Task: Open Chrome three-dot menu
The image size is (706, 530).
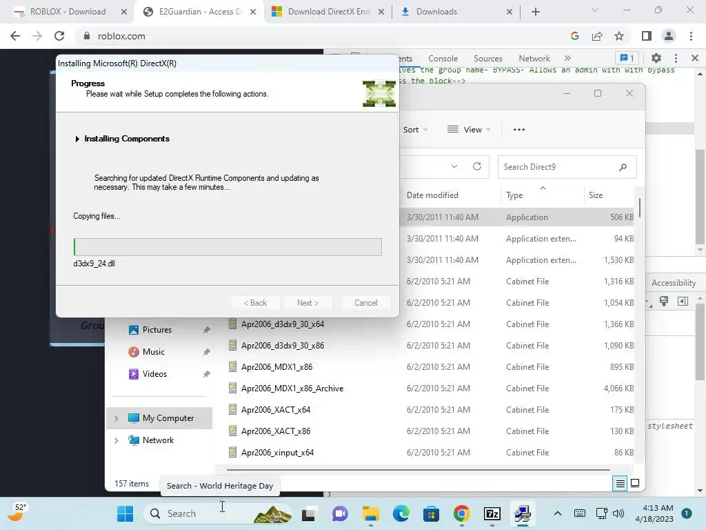Action: (x=691, y=36)
